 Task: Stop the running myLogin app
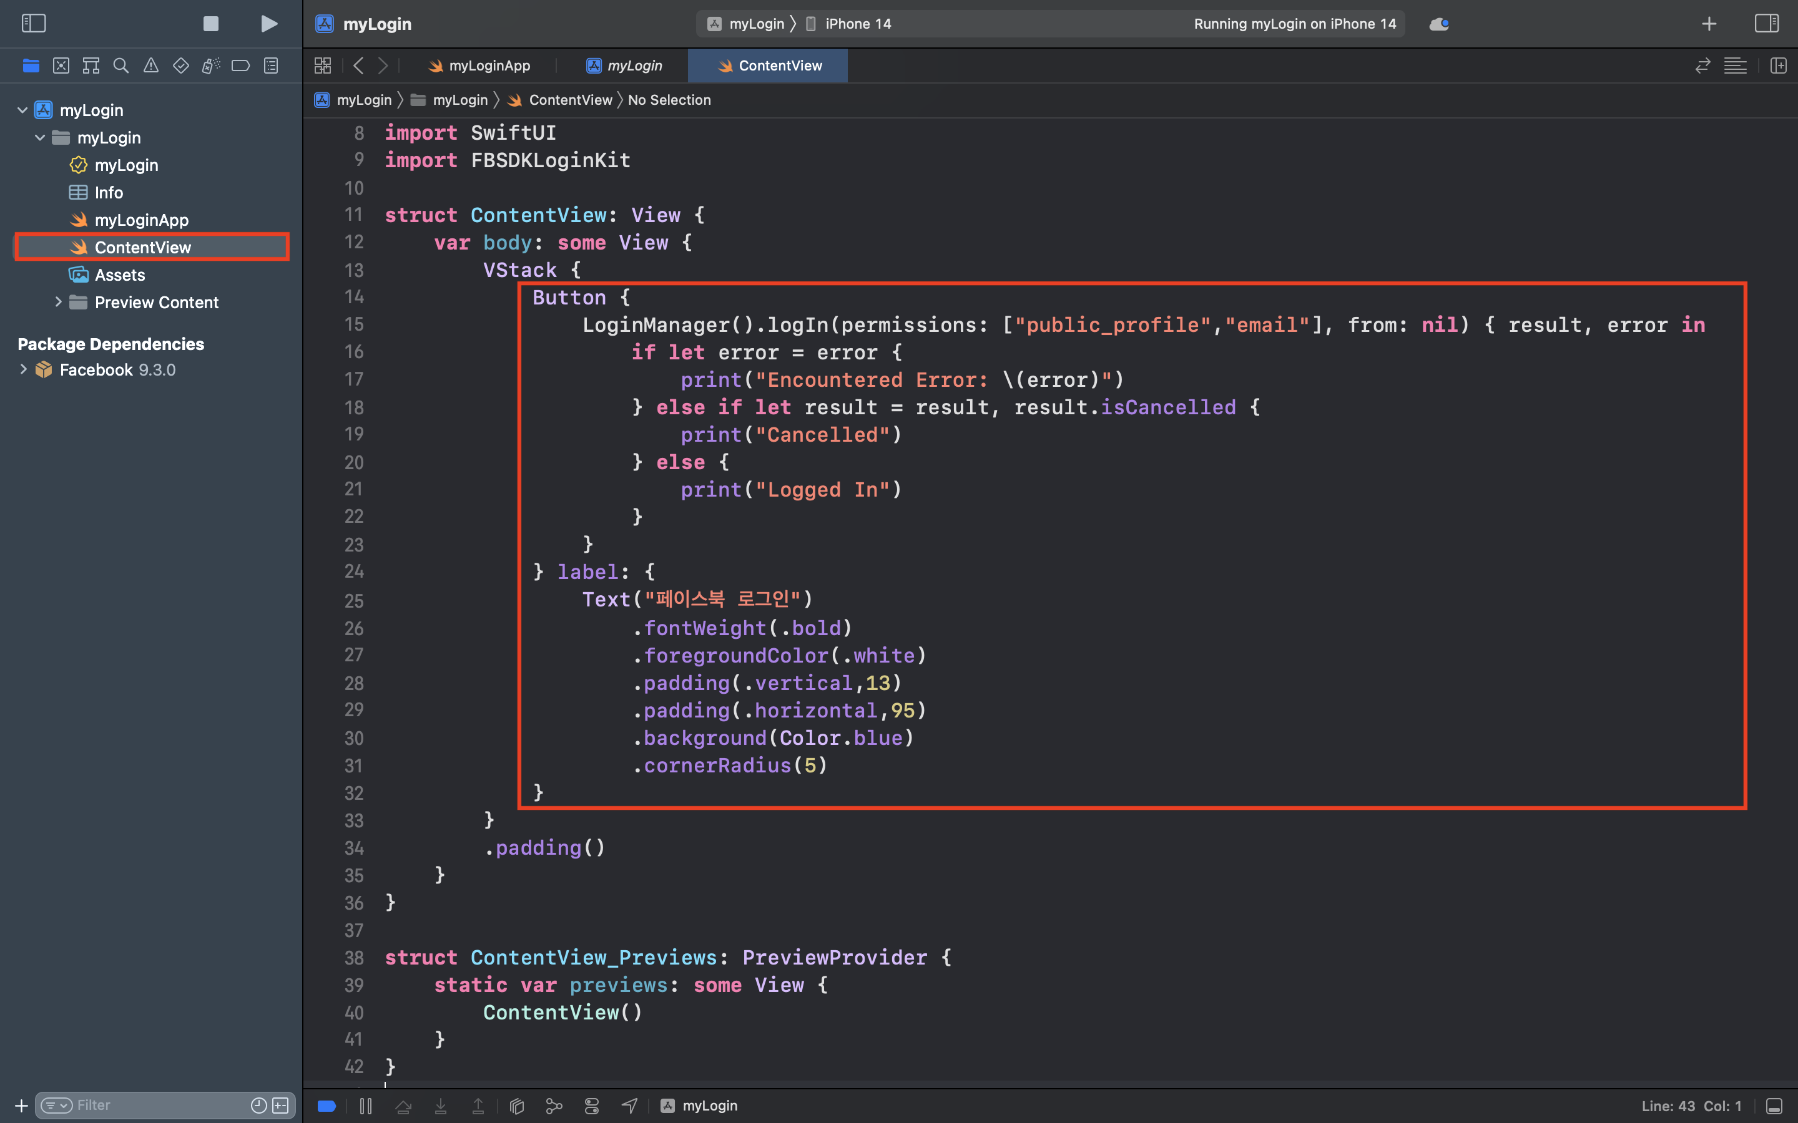(211, 24)
